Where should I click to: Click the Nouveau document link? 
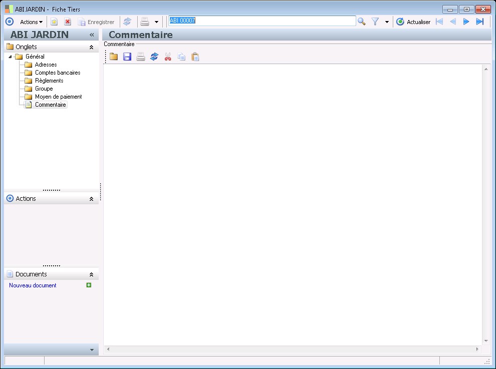(x=33, y=285)
